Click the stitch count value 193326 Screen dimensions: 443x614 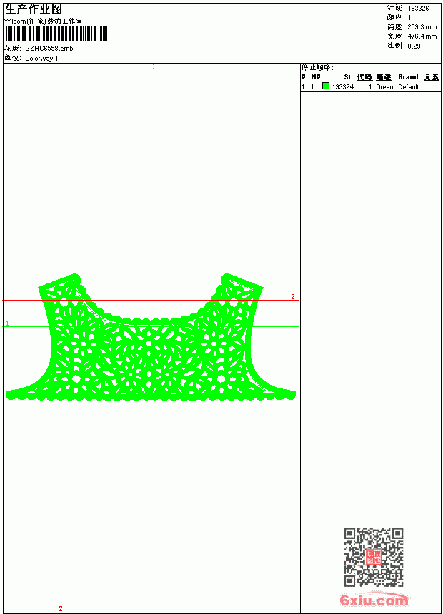pos(418,9)
